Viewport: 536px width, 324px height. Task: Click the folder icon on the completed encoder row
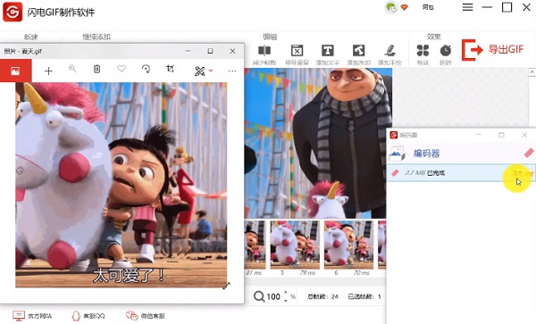point(530,173)
